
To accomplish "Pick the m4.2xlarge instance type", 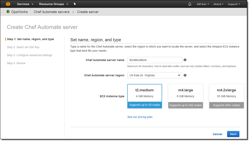I will (x=226, y=96).
